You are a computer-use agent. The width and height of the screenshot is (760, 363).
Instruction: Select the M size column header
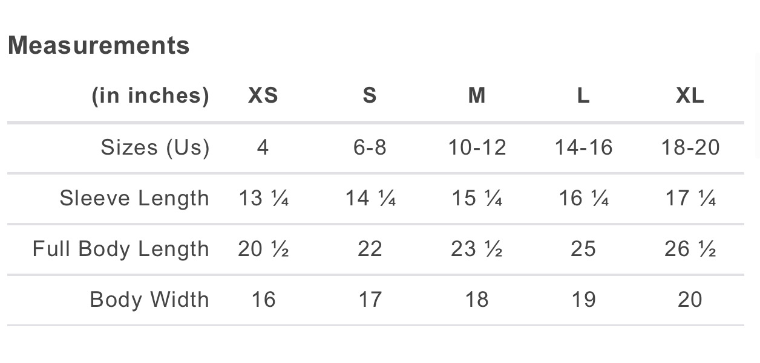pos(477,95)
